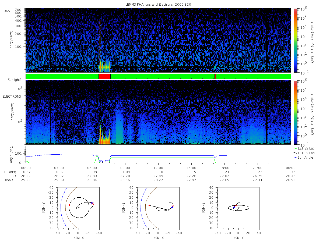Select the "ELECTRONS" panel label
The width and height of the screenshot is (323, 242).
pos(12,96)
